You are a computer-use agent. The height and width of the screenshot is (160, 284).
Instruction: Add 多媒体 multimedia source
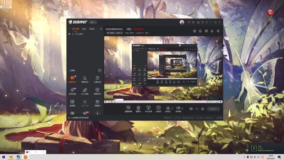pos(158,109)
